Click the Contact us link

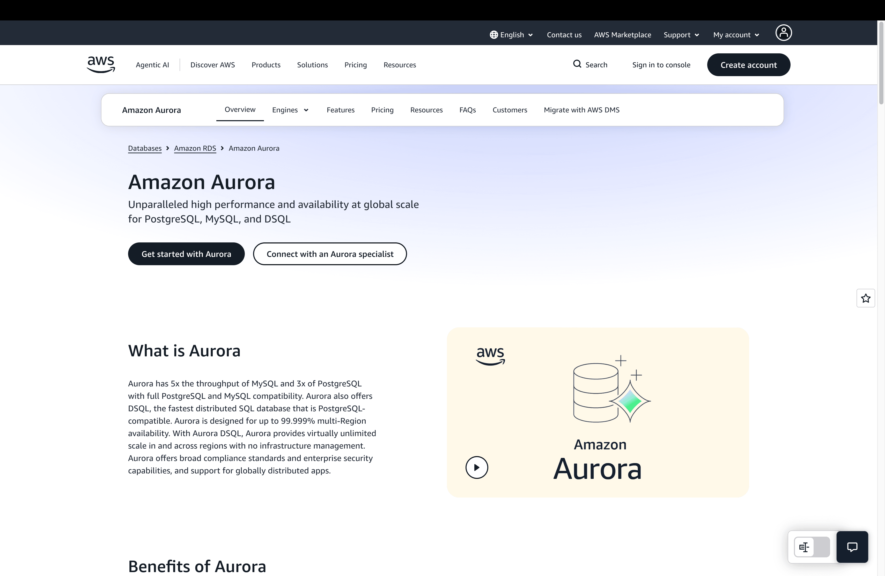pyautogui.click(x=564, y=35)
